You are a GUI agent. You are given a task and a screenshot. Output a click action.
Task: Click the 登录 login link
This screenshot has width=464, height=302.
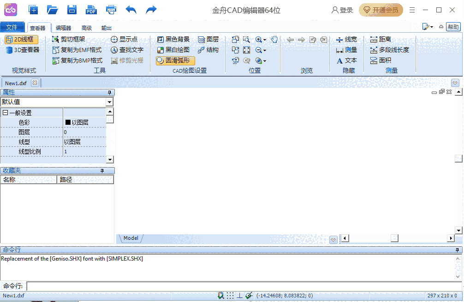pyautogui.click(x=342, y=10)
